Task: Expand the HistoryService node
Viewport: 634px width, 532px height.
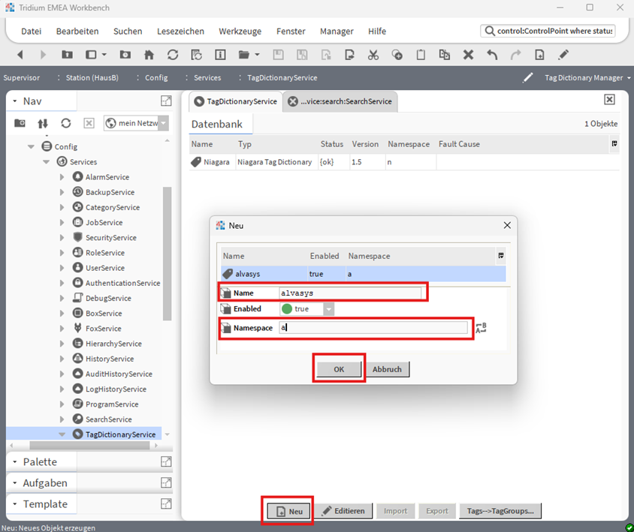Action: (62, 359)
